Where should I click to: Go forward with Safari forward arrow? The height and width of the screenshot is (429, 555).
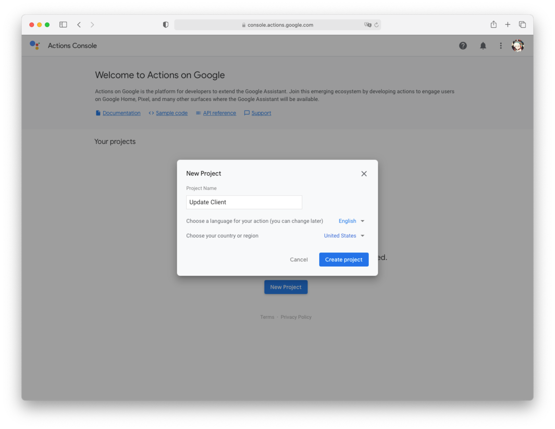tap(92, 24)
